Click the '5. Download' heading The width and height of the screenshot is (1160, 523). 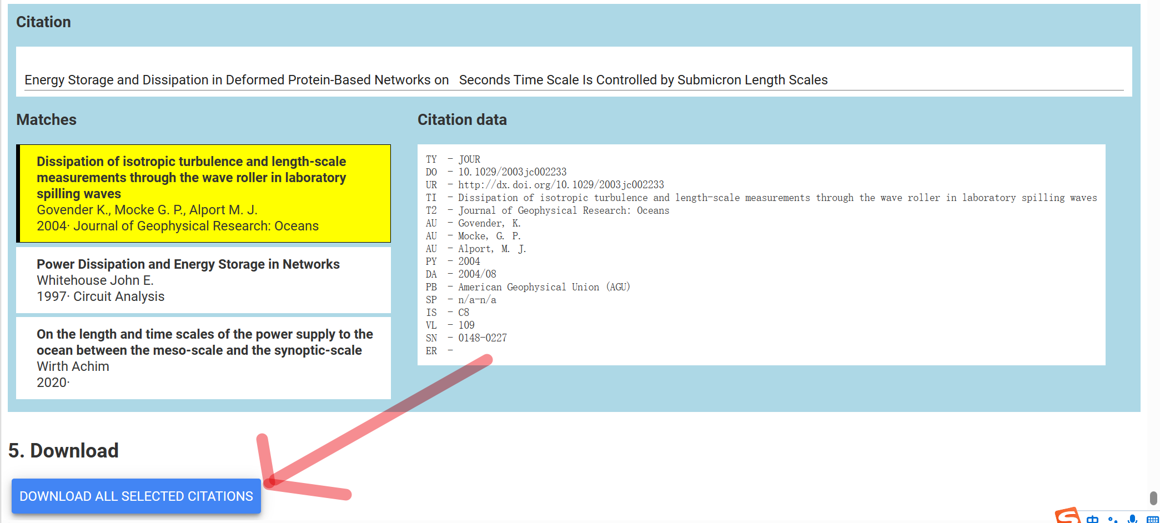point(63,450)
